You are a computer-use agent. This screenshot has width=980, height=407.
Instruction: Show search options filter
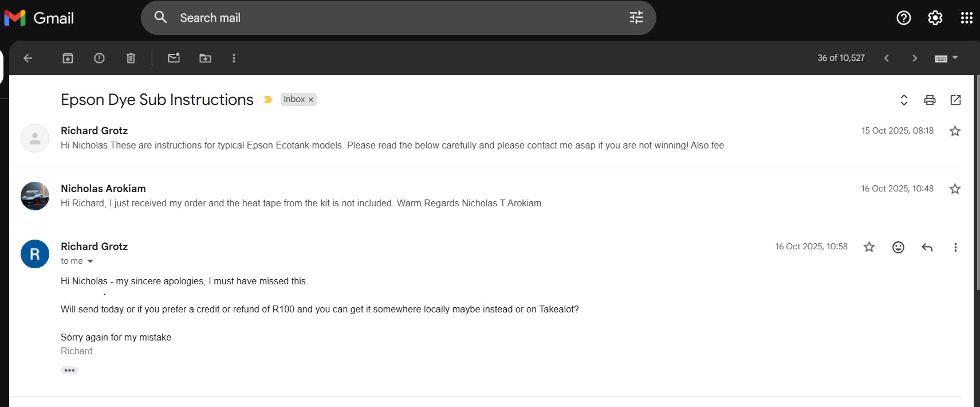636,18
